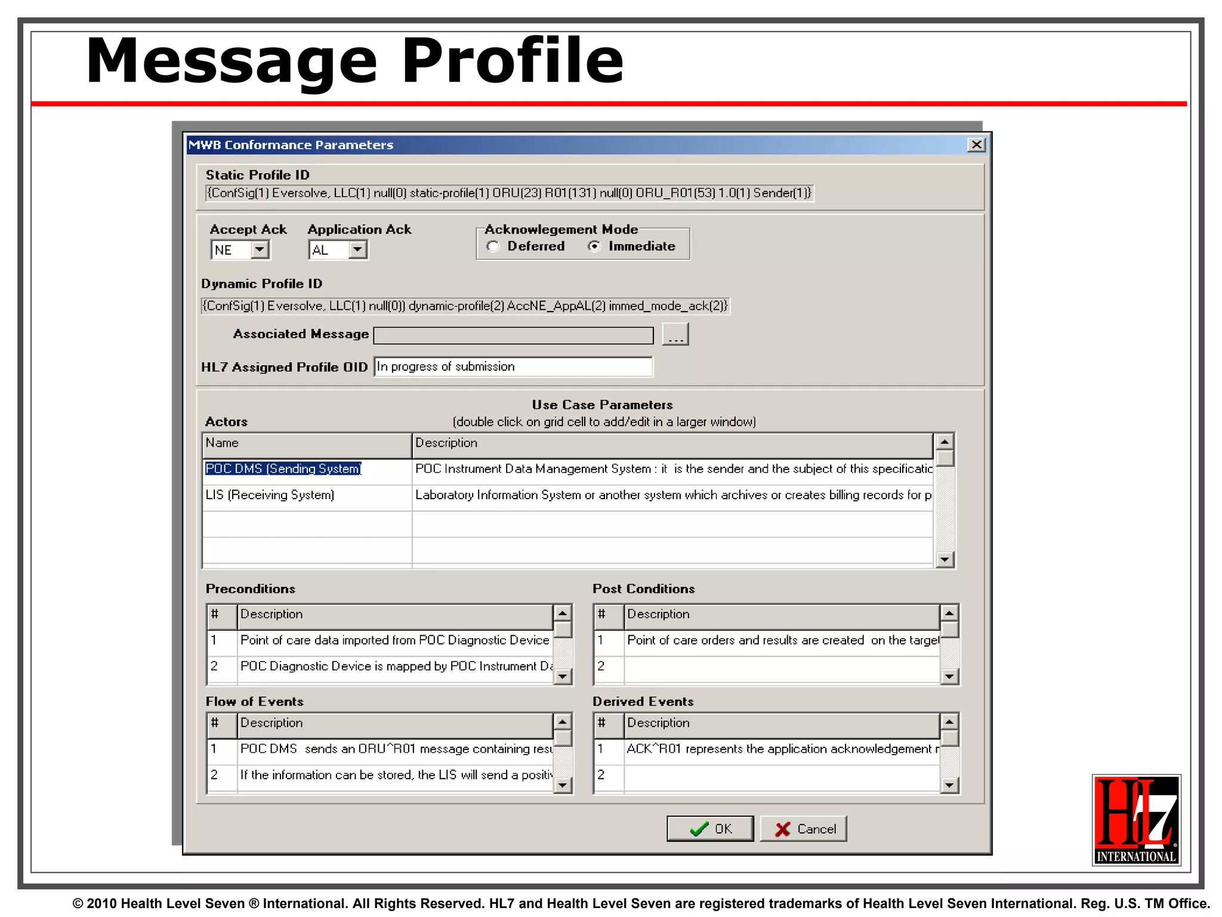1222x917 pixels.
Task: Click the HL7 Assigned Profile OID field
Action: (x=513, y=367)
